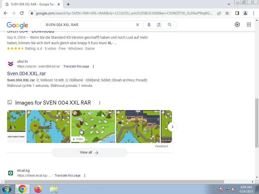Open Chrome's three-dot menu

(253, 13)
